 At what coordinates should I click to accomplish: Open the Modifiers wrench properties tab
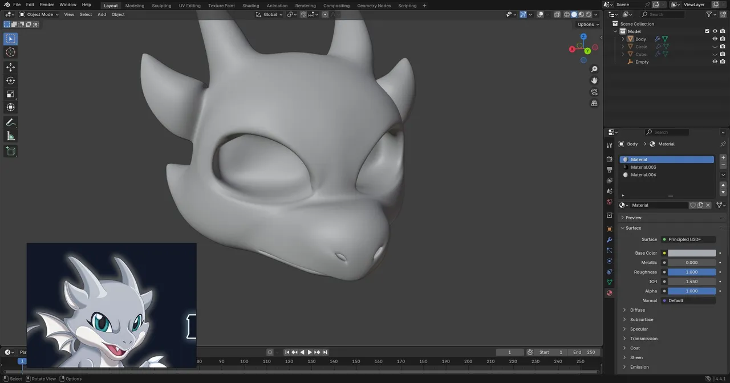[610, 239]
